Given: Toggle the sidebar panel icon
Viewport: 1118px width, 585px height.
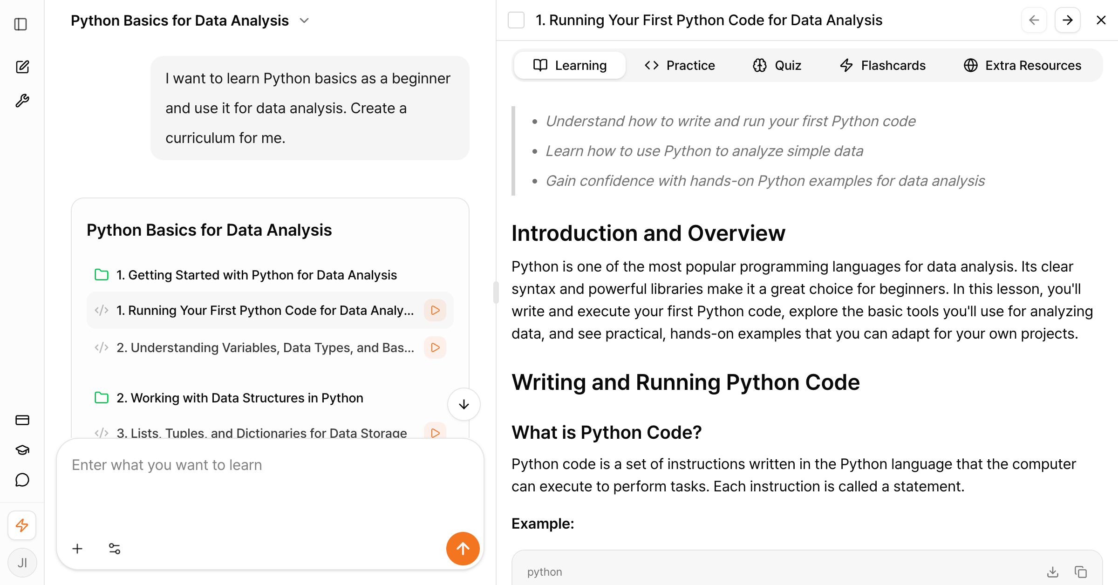Looking at the screenshot, I should 21,24.
